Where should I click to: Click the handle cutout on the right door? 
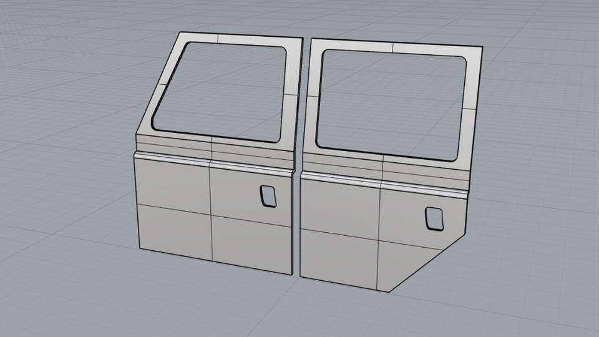tap(434, 219)
